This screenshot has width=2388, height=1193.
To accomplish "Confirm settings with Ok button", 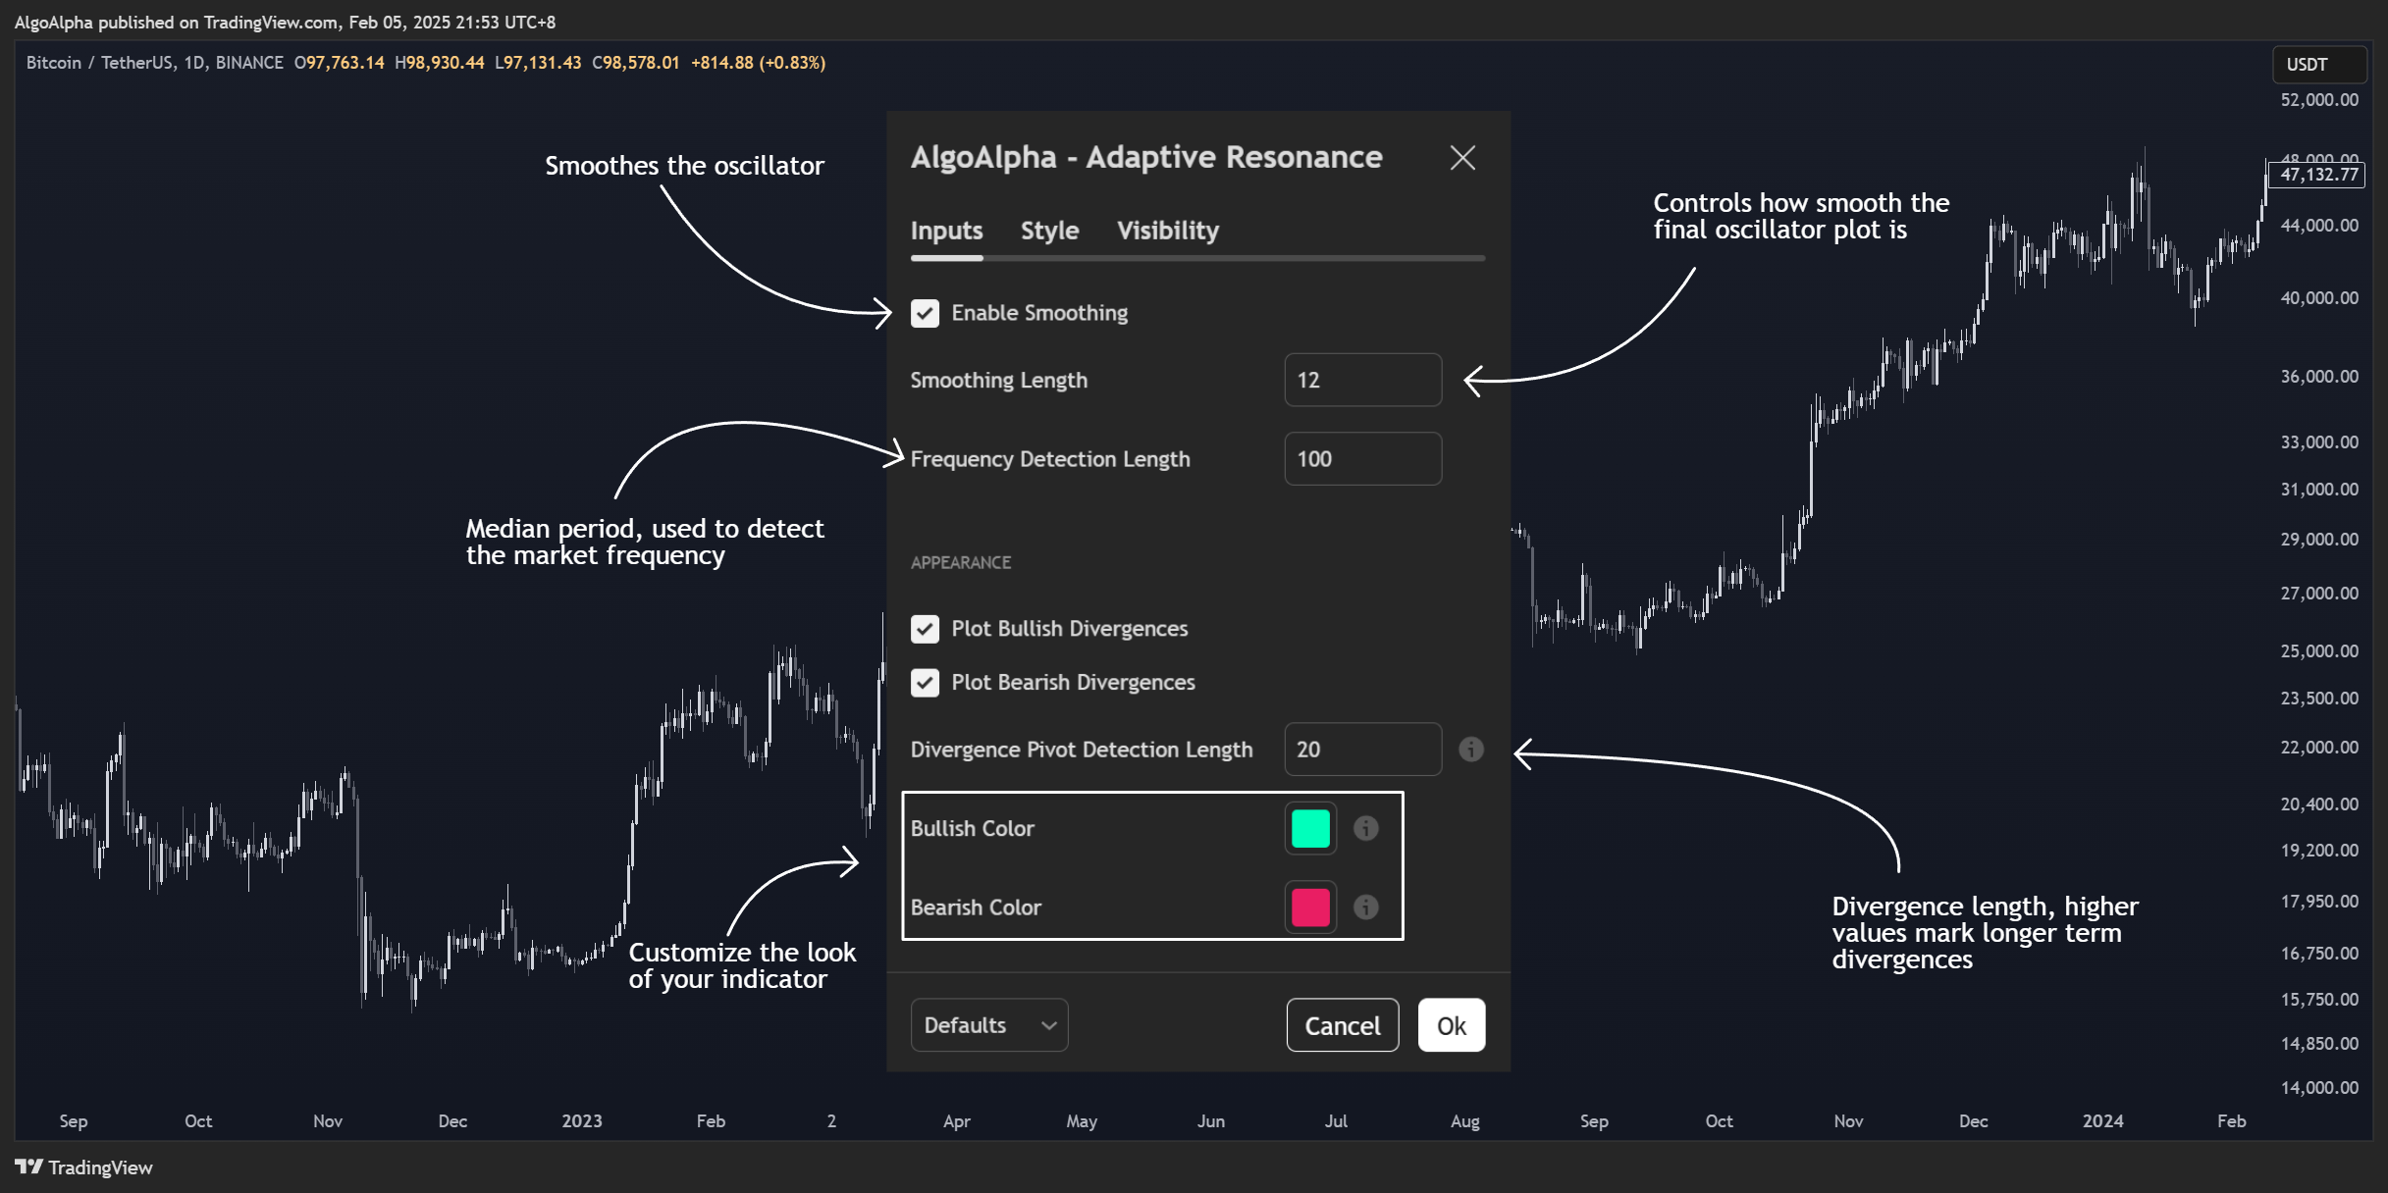I will [x=1451, y=1025].
